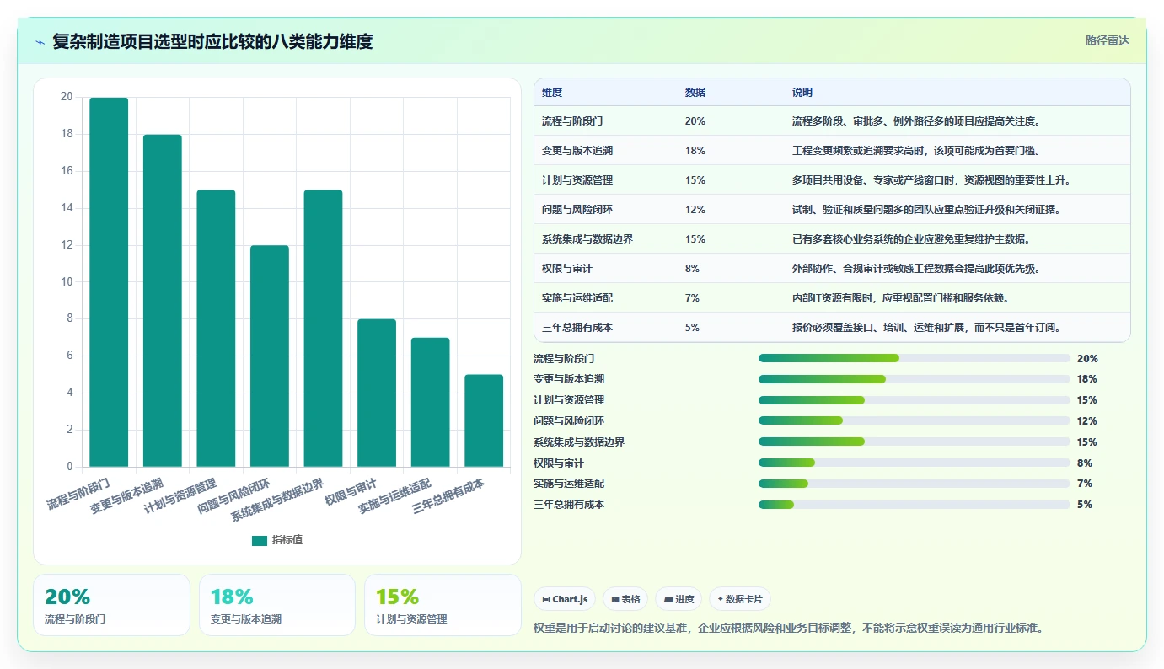This screenshot has width=1164, height=669.
Task: Toggle the 指标值 legend swatch
Action: tap(260, 540)
